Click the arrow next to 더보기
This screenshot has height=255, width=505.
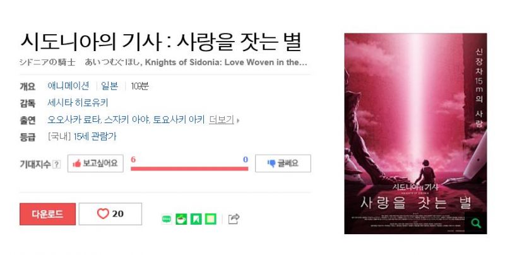click(238, 121)
